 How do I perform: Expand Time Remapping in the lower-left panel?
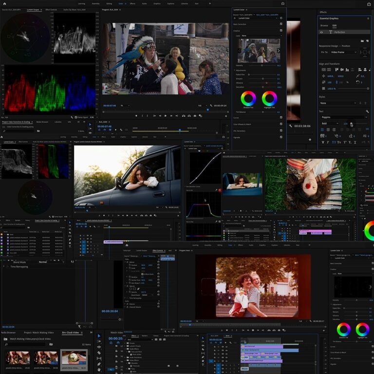coord(4,266)
